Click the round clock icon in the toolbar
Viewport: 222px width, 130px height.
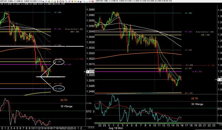pos(61,1)
